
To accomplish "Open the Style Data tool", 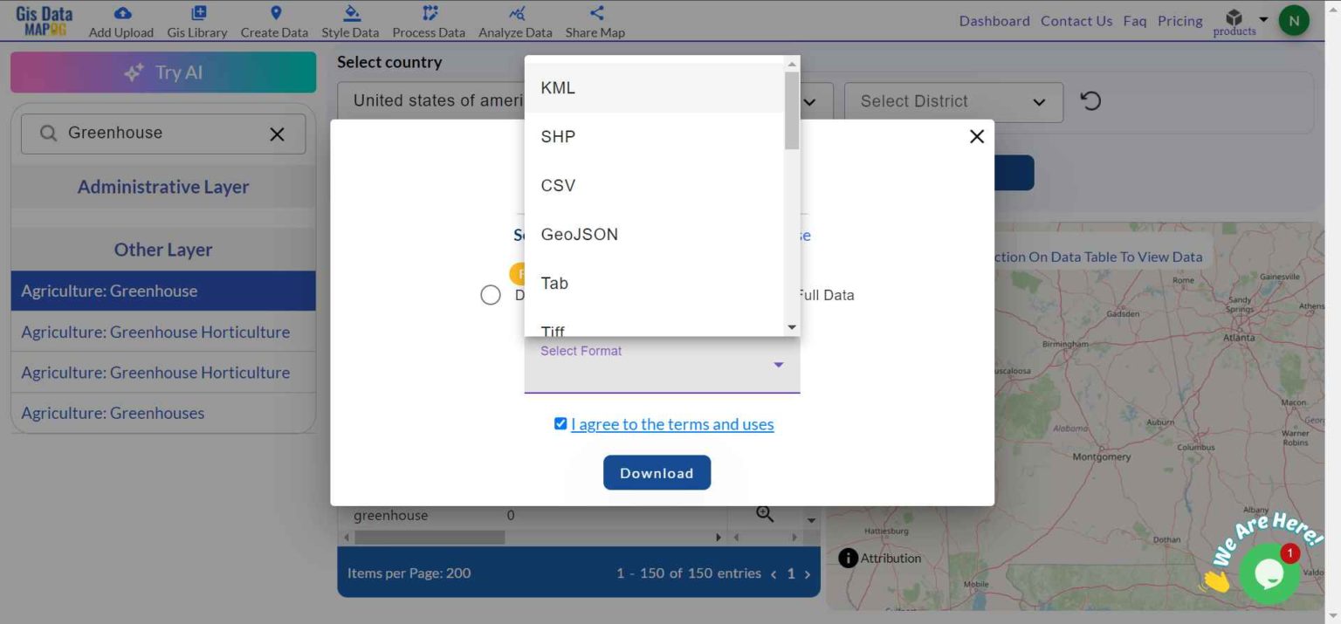I will coord(349,20).
